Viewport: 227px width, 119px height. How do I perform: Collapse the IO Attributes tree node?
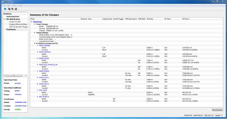5,19
